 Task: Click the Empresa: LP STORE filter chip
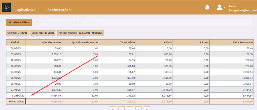point(17,33)
